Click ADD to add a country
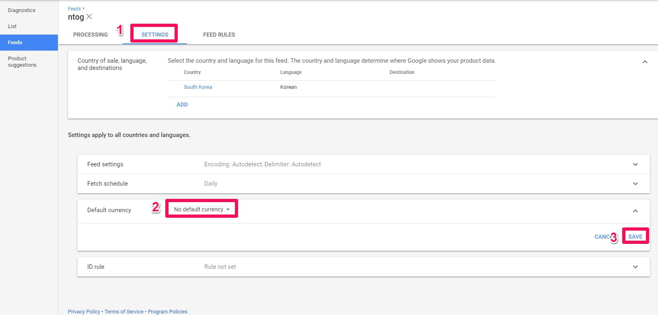The height and width of the screenshot is (315, 658). point(182,104)
